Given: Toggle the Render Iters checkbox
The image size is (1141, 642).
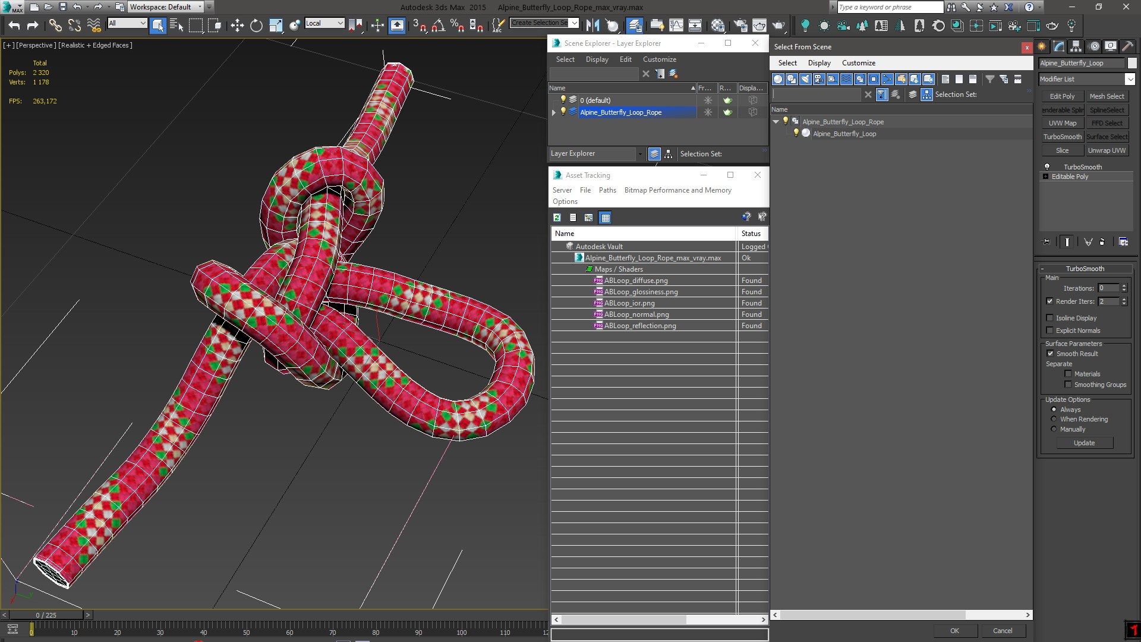Looking at the screenshot, I should coord(1049,301).
